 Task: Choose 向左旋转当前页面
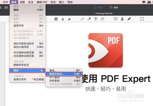coord(28,53)
